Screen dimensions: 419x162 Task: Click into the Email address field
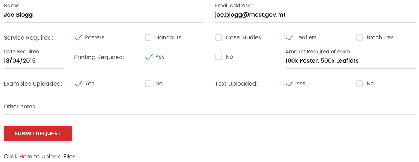[x=315, y=15]
